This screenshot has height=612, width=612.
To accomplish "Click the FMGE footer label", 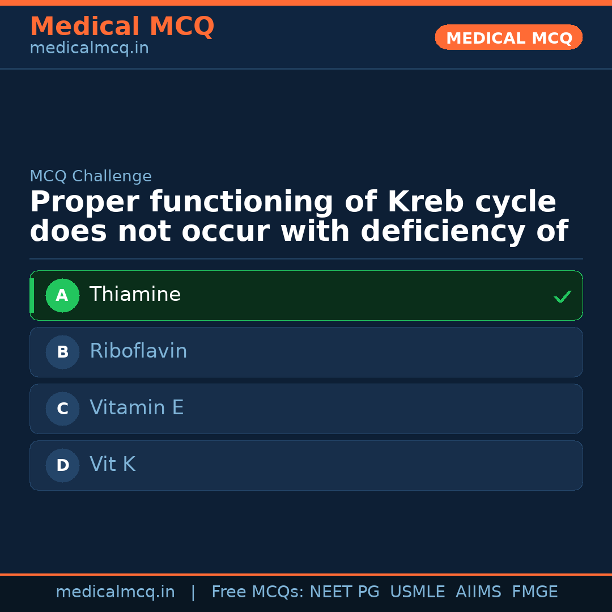I will (534, 592).
